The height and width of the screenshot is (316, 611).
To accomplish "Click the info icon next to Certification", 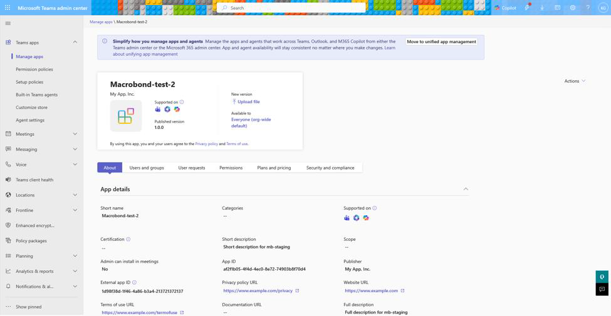I will click(x=128, y=239).
